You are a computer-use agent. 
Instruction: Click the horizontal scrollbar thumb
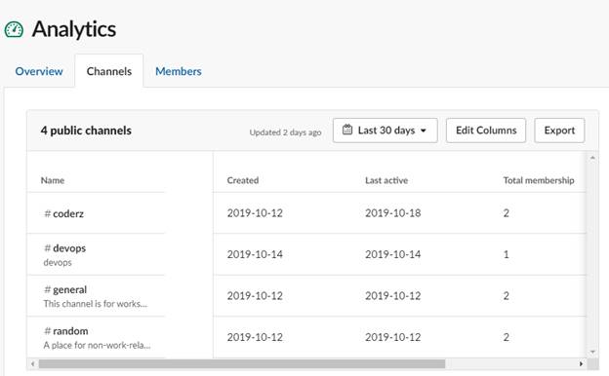242,364
